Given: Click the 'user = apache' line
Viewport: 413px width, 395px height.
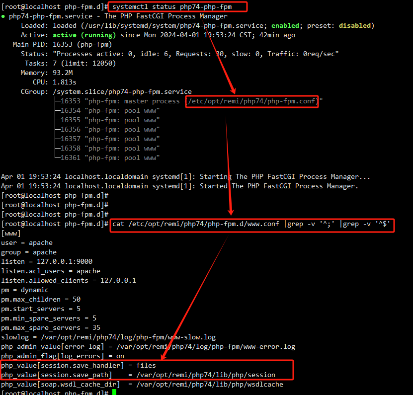Looking at the screenshot, I should 27,243.
